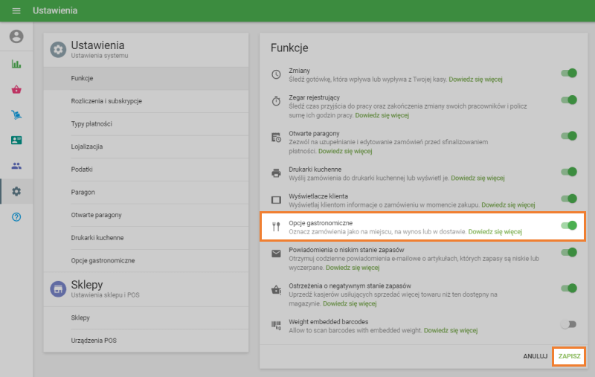Toggle the Drukarki kuchenne switch

coord(569,173)
